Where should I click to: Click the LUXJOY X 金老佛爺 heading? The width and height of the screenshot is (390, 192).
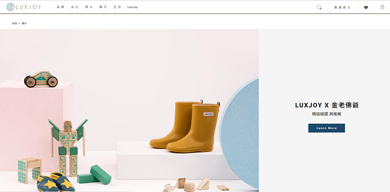(327, 105)
